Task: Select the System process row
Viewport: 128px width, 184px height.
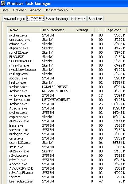Action: click(67, 177)
